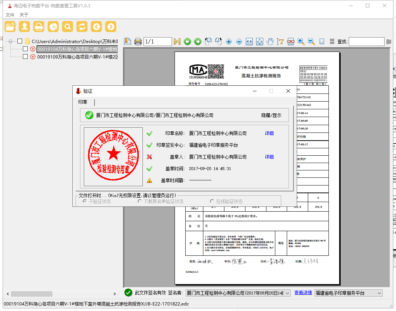This screenshot has width=396, height=311.
Task: Open 福建省电子印章服务平台 dropdown
Action: [x=379, y=293]
